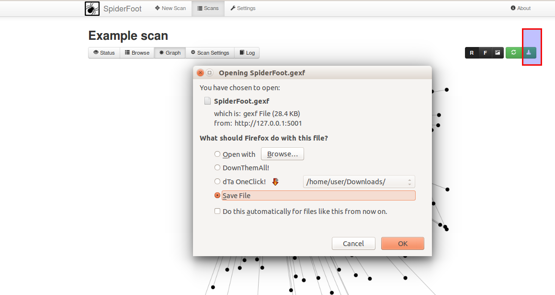Select the Save File radio option

[217, 195]
